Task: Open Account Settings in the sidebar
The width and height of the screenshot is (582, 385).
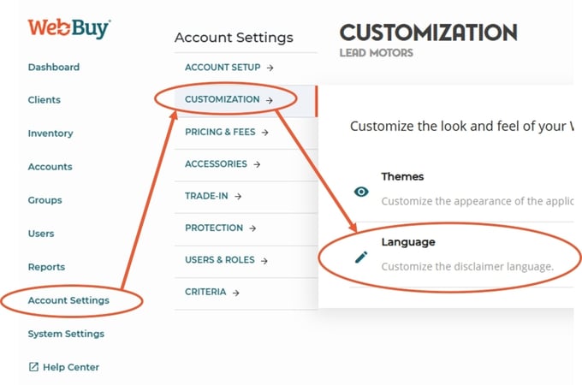Action: coord(68,300)
